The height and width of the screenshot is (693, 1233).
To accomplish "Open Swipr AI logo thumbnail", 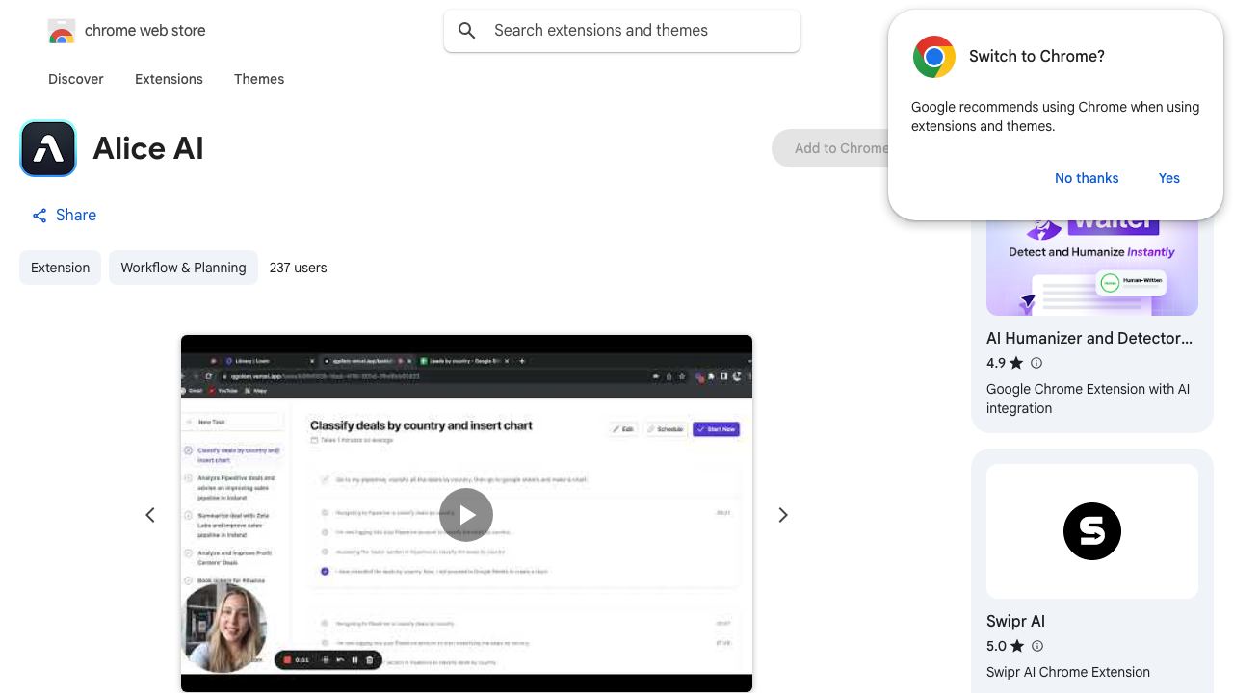I will [1092, 531].
